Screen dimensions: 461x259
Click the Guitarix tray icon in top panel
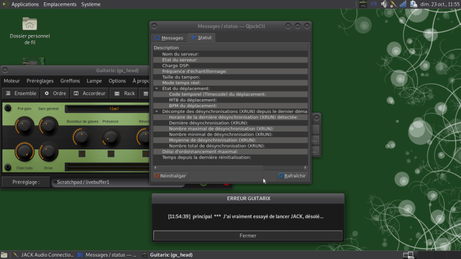coord(363,4)
